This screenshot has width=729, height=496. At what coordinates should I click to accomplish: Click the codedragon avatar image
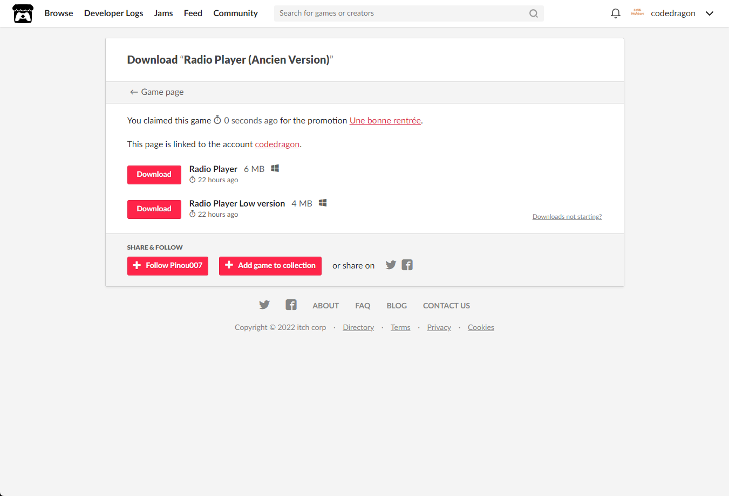[x=637, y=13]
